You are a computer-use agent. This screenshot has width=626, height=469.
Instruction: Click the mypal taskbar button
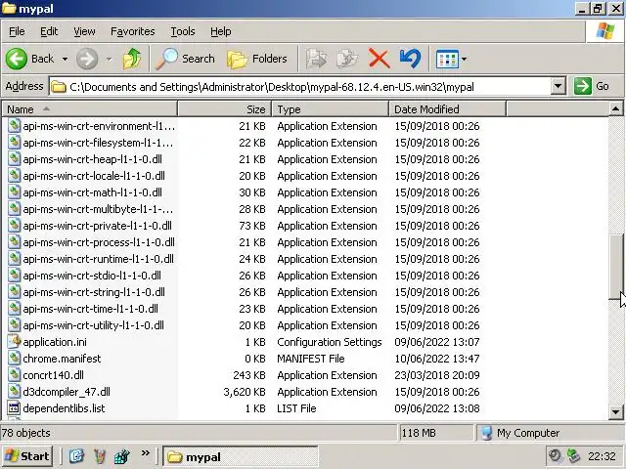click(x=241, y=456)
